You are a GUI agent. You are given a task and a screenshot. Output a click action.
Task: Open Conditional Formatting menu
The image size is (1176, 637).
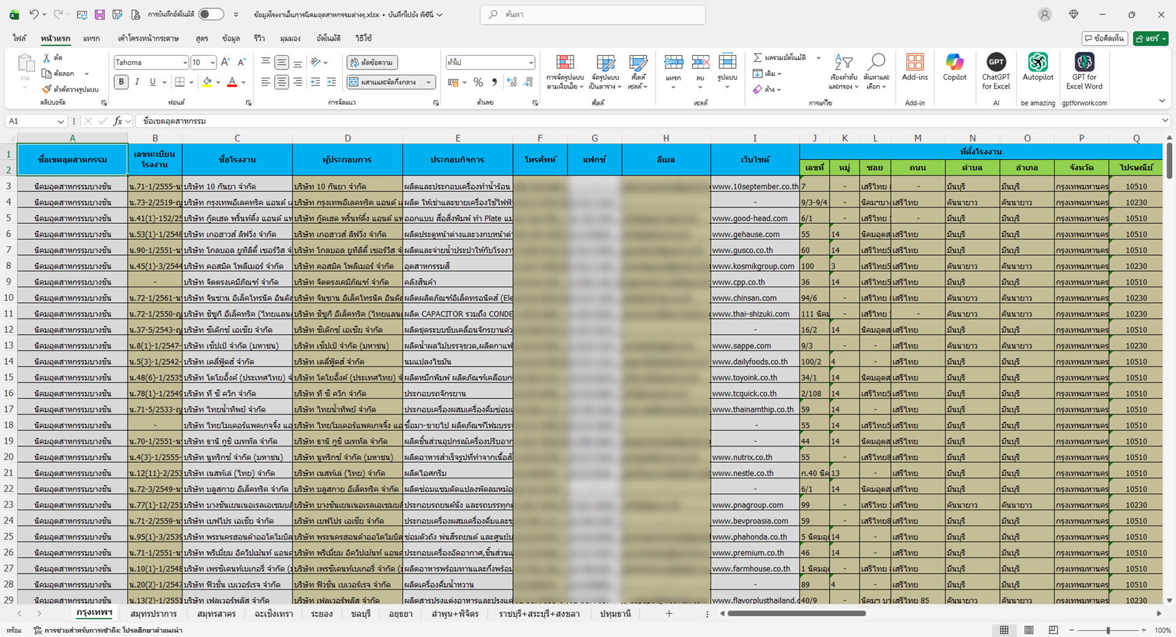[565, 71]
